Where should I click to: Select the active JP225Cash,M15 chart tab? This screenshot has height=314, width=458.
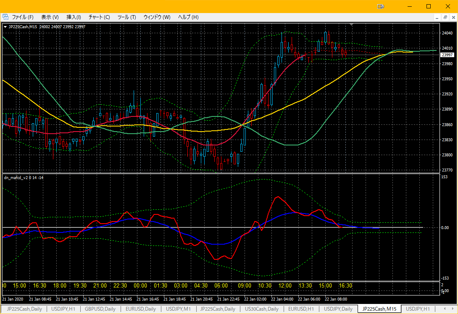click(x=379, y=309)
